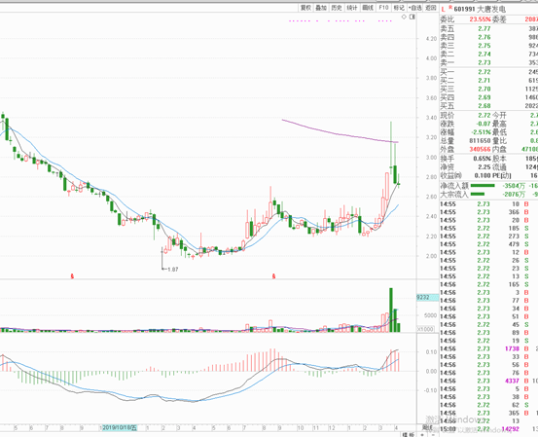Screen dimensions: 538x437
Task: Select the 2019/10/18 date label on the time axis
Action: click(120, 427)
